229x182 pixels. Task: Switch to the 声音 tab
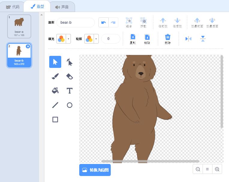62,7
